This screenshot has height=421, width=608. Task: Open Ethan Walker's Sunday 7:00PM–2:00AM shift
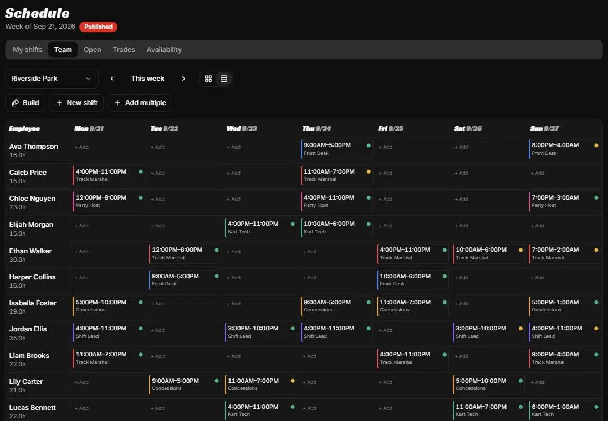[x=565, y=253]
